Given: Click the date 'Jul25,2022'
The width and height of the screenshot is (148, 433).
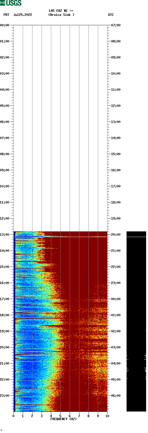Looking at the screenshot, I should pyautogui.click(x=23, y=15).
